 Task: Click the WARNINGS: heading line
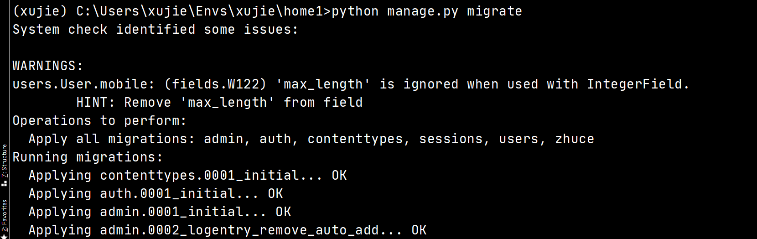pyautogui.click(x=48, y=66)
